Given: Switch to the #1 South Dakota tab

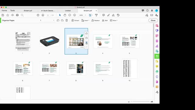Looking at the screenshot, I should click(x=48, y=11).
